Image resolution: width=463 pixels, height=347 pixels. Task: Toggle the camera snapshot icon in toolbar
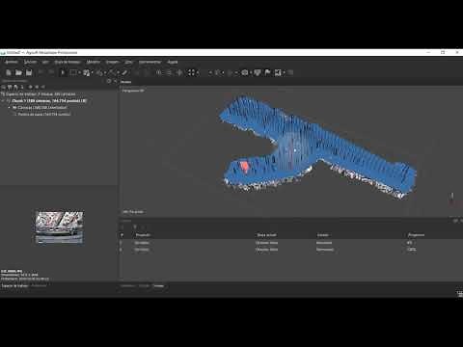(245, 72)
